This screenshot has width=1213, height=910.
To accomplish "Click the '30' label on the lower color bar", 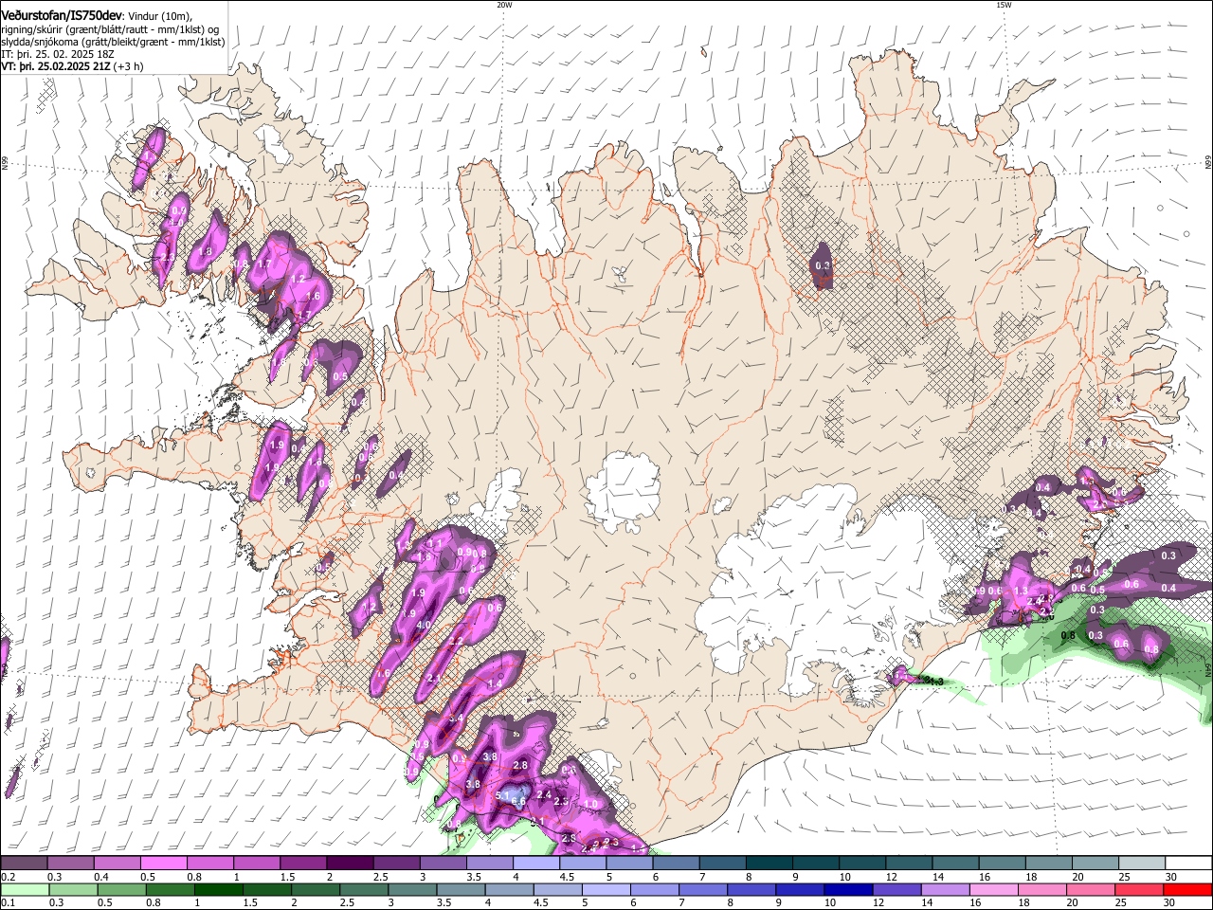I will (1170, 902).
